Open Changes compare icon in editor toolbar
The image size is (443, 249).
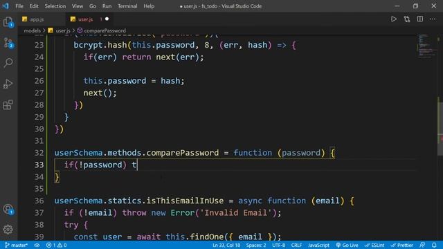point(407,19)
